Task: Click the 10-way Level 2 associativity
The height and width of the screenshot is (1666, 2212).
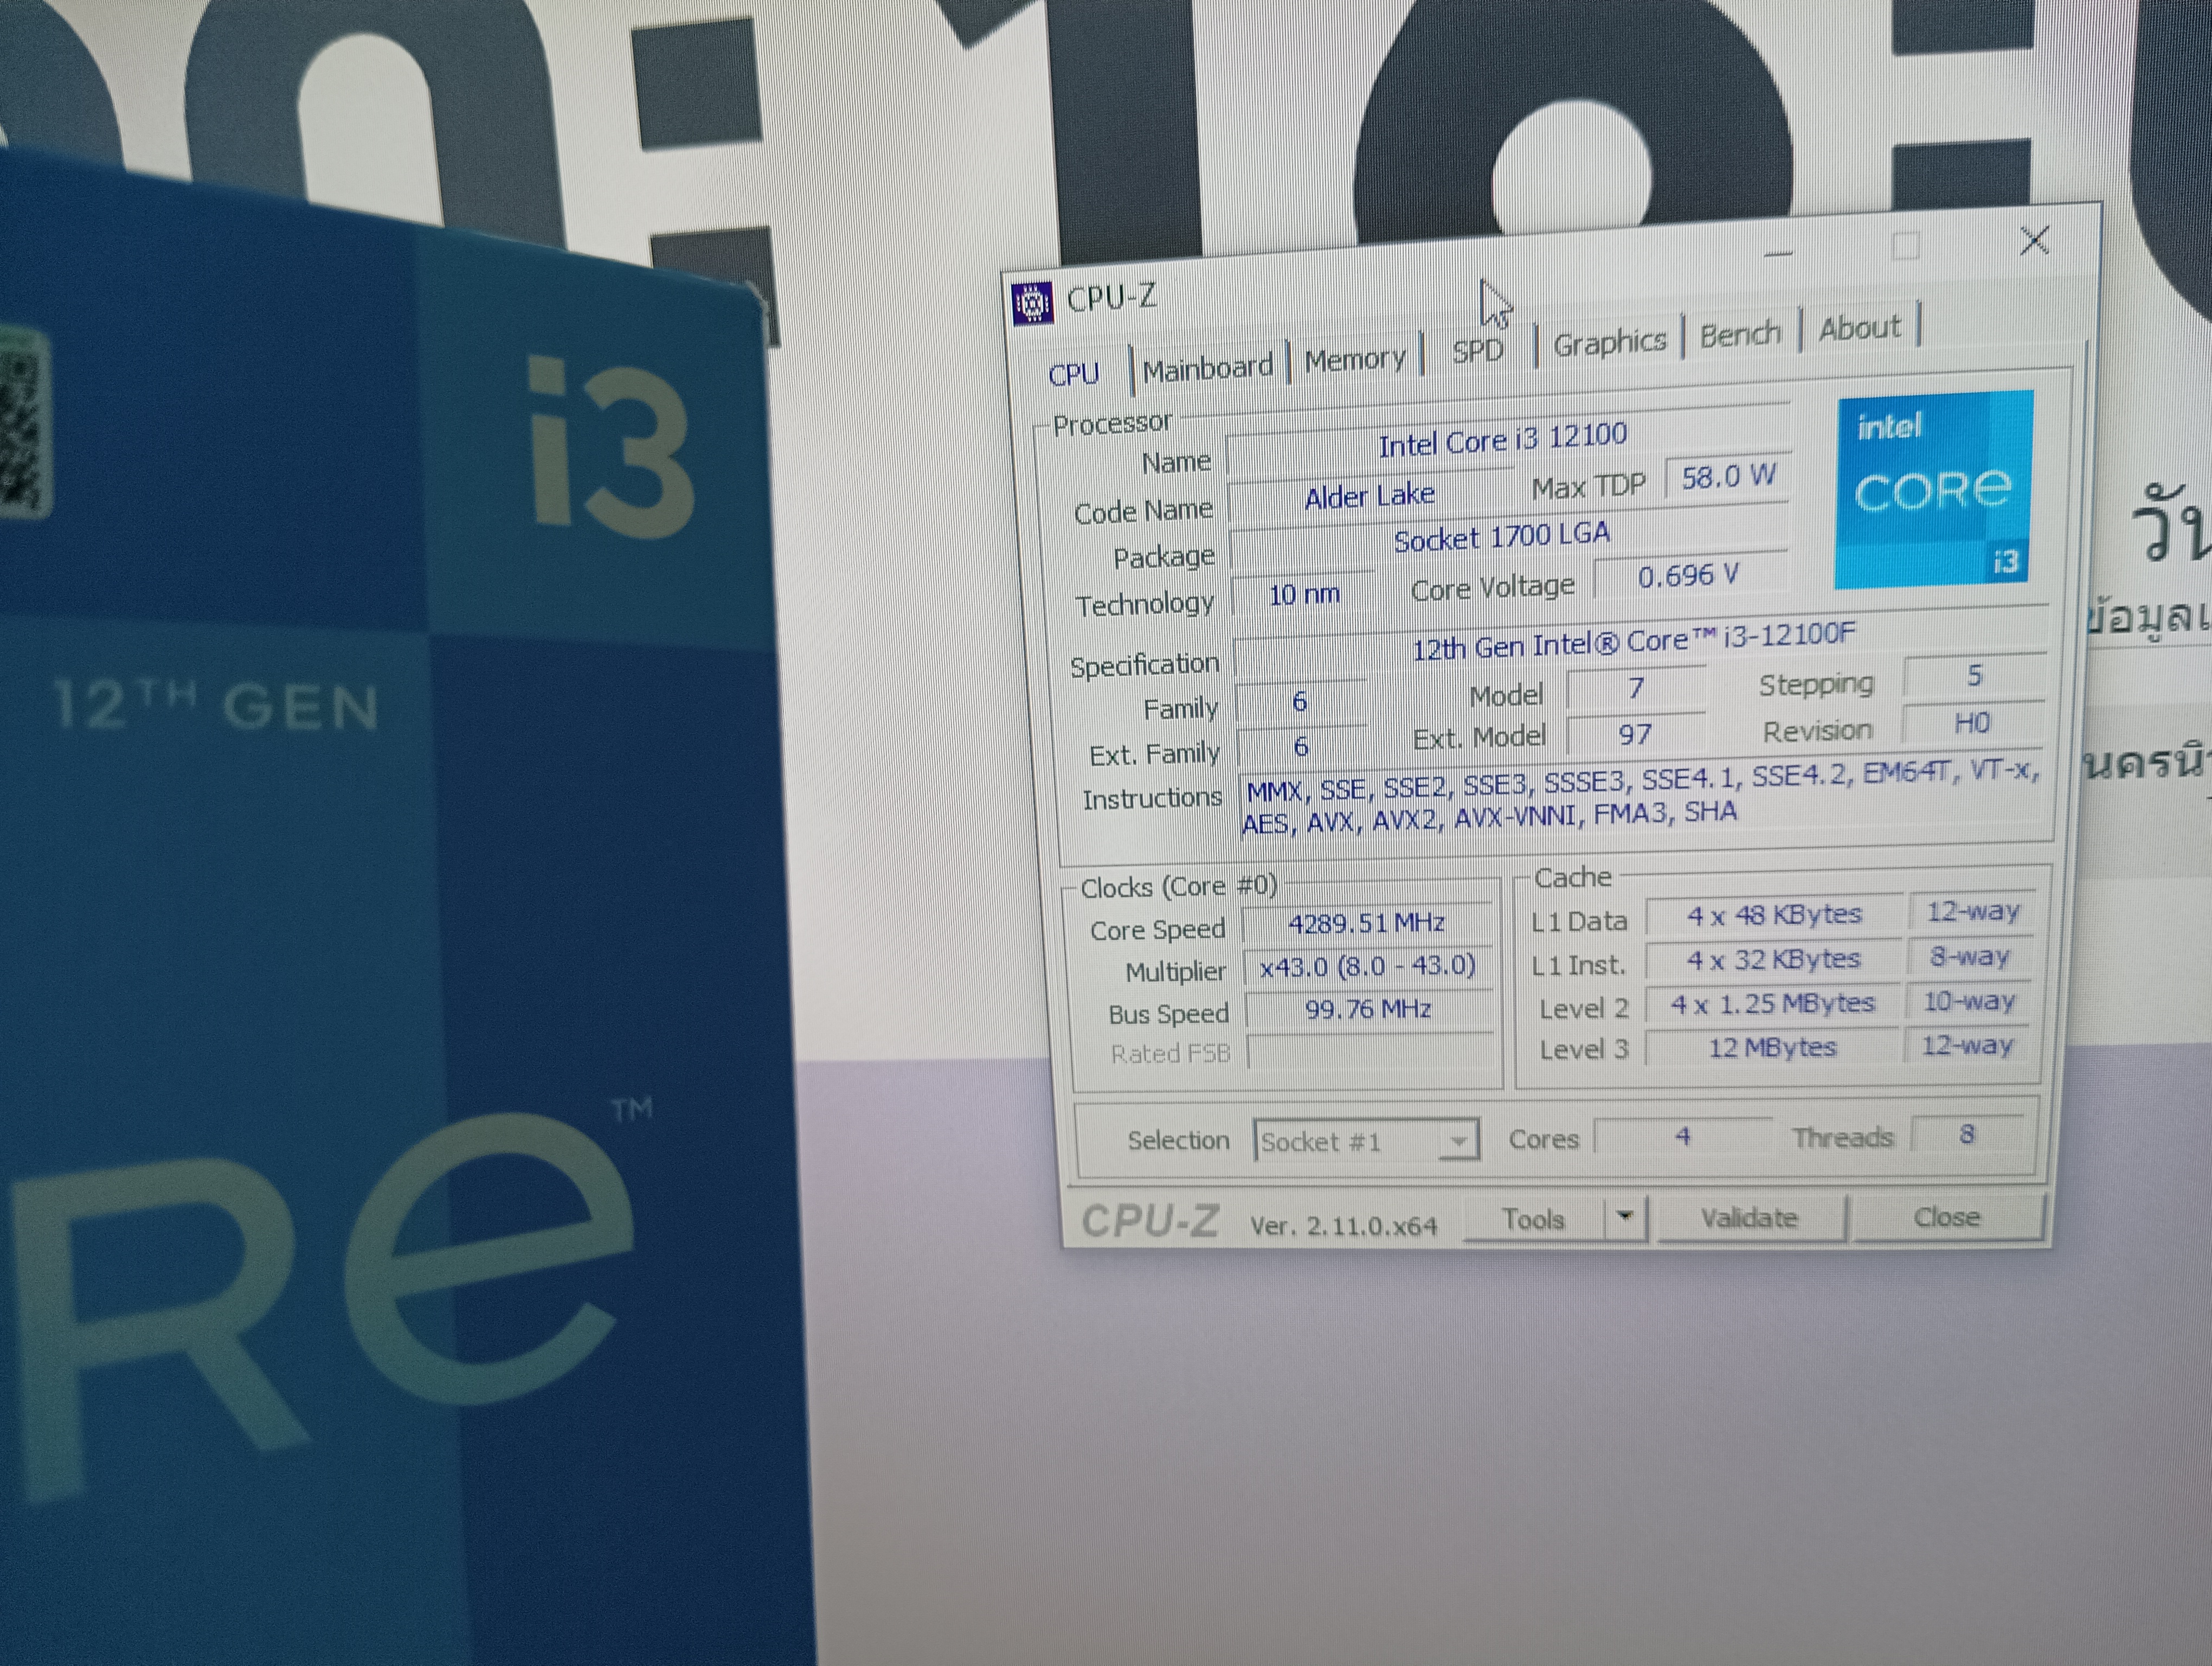Action: point(1969,1001)
